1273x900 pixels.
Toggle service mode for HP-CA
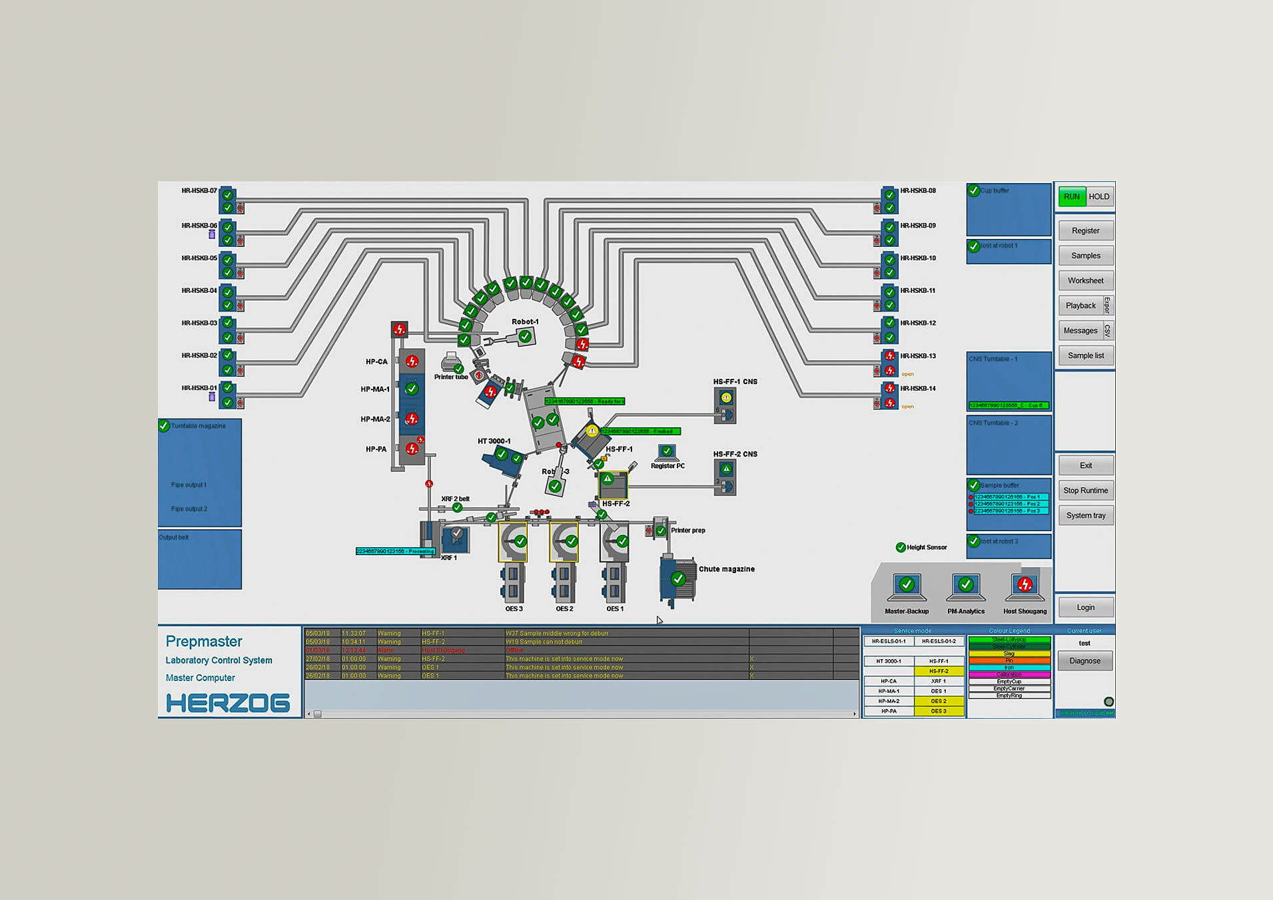click(889, 681)
